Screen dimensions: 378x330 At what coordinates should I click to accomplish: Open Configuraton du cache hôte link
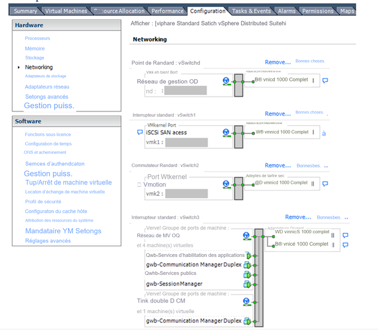[56, 211]
